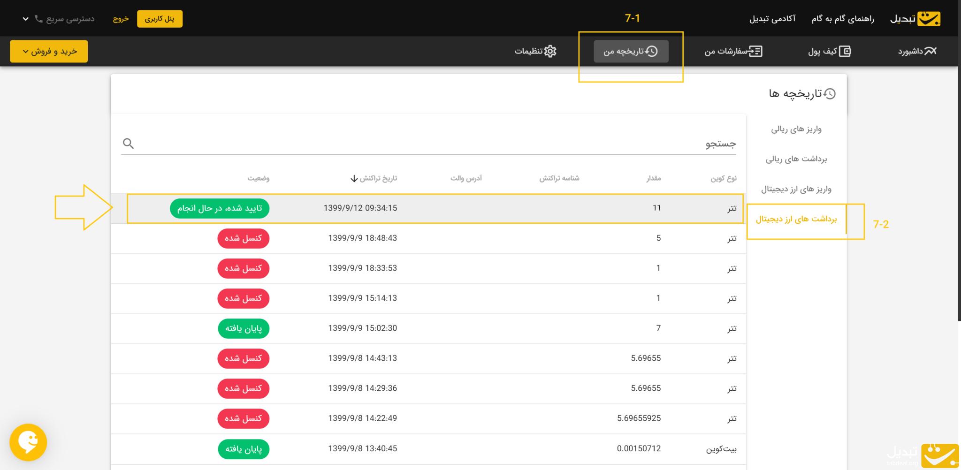Click the وضعیت column header
Image resolution: width=961 pixels, height=470 pixels.
(259, 178)
